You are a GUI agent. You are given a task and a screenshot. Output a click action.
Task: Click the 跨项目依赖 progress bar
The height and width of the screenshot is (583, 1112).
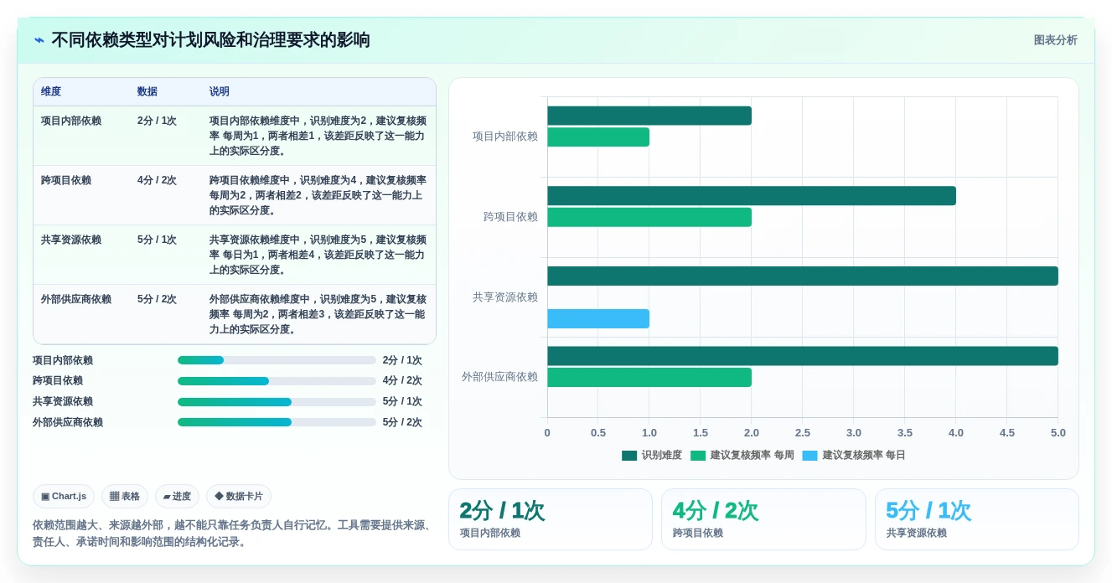pyautogui.click(x=277, y=381)
